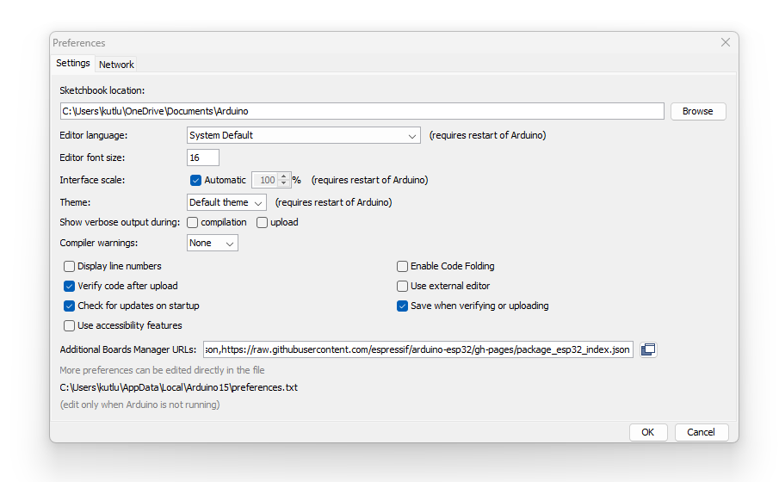Toggle Automatic interface scale checkbox
Viewport: 779px width, 482px height.
point(195,180)
